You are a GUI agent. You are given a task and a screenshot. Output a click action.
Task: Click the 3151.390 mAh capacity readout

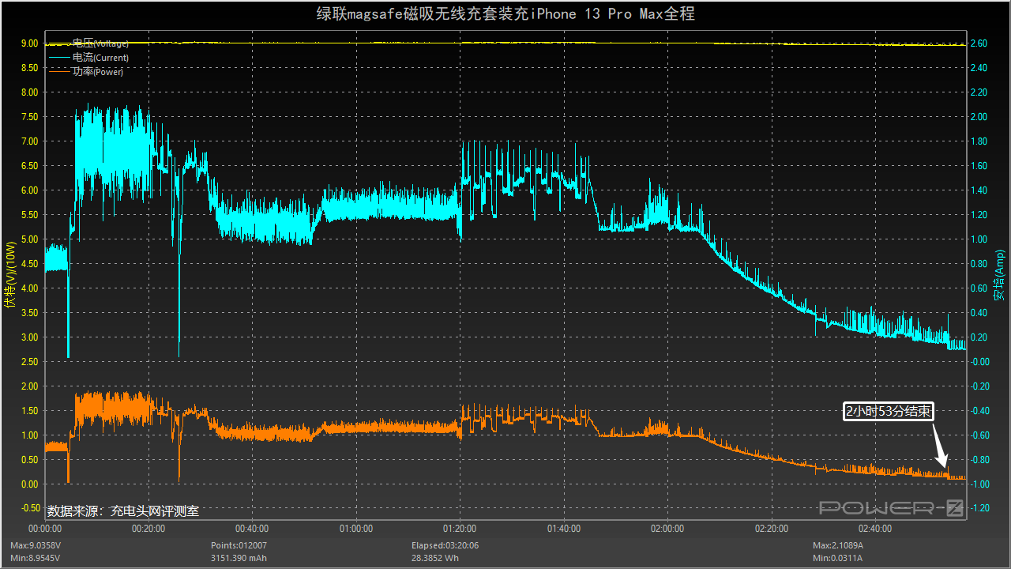tap(241, 558)
